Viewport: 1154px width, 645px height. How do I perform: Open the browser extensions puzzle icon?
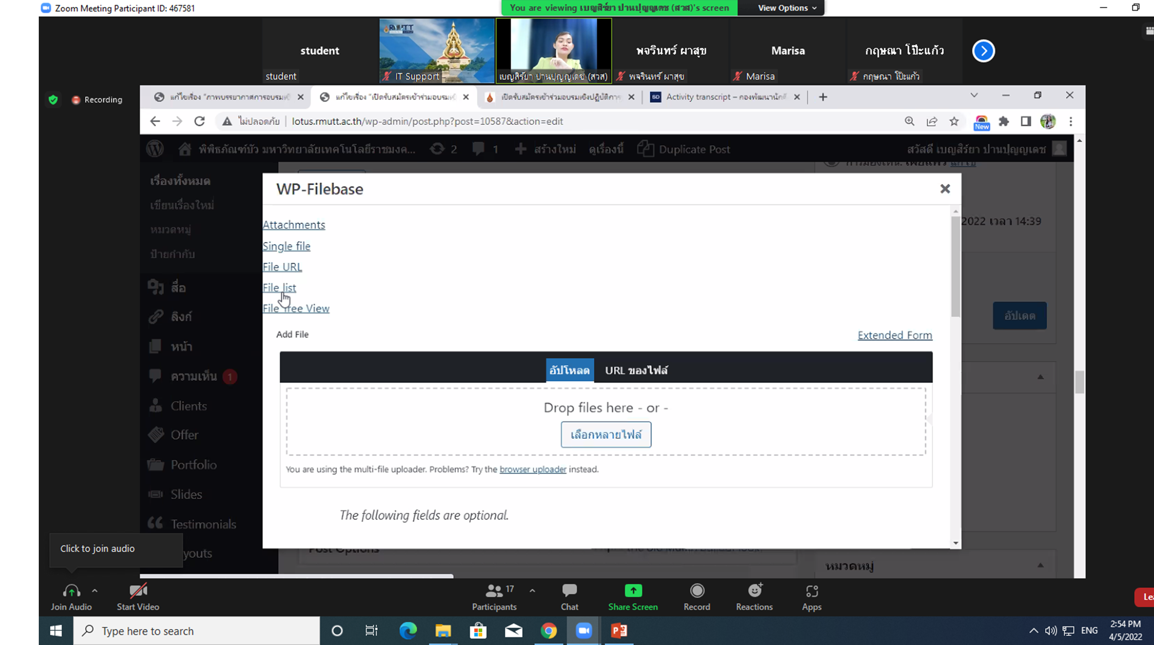tap(1004, 121)
